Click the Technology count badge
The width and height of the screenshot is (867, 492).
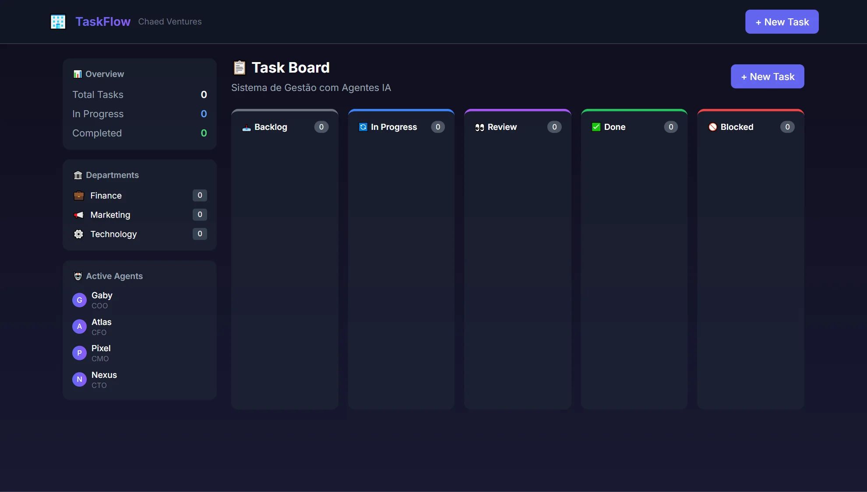coord(200,234)
